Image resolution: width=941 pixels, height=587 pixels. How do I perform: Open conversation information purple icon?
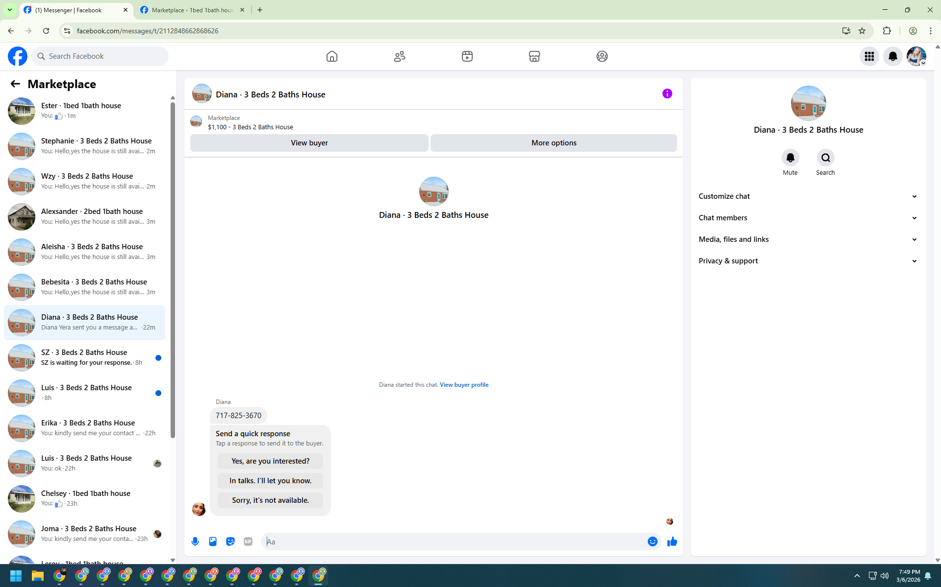point(667,94)
